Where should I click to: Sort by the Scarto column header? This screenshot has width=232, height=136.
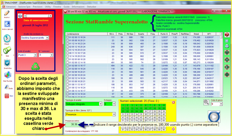[141, 34]
